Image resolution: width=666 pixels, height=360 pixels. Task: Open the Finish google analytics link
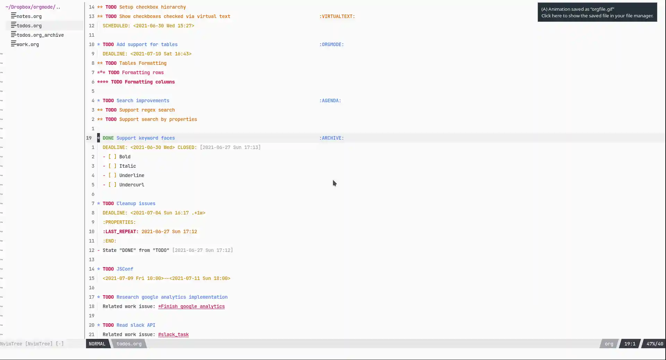191,306
